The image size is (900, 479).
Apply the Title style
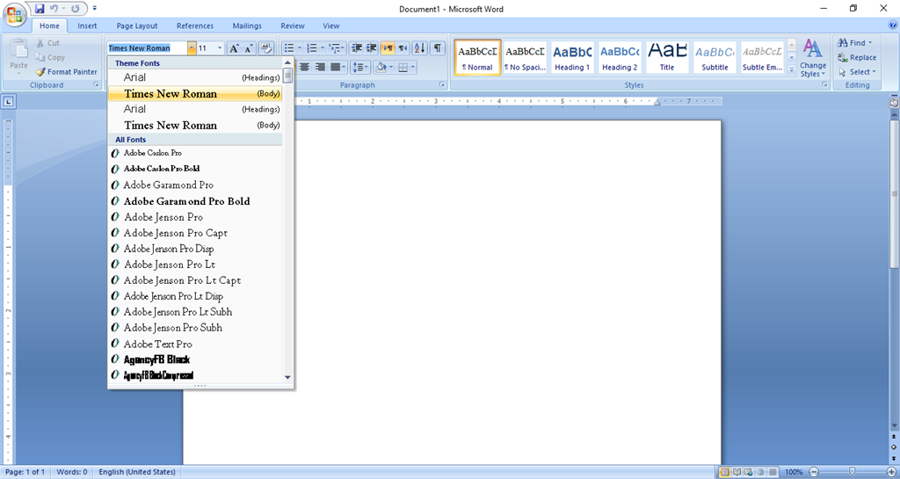click(x=667, y=57)
